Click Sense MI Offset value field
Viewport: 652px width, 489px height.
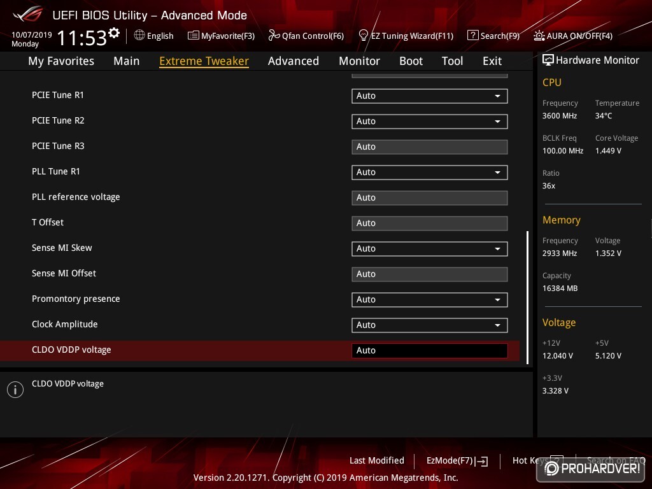(429, 274)
